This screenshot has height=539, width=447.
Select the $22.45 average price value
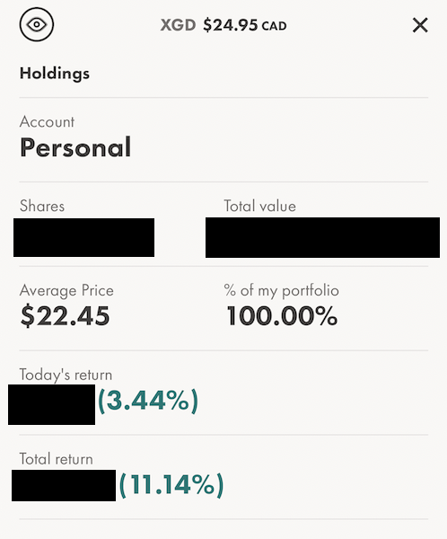(x=65, y=315)
